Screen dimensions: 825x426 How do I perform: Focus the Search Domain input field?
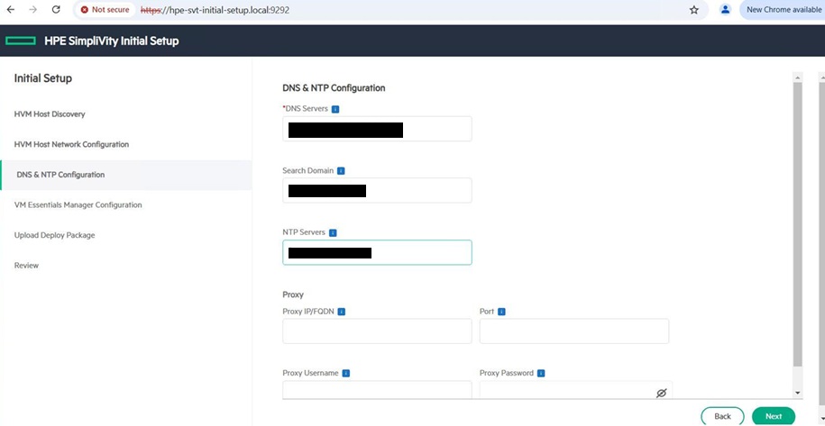point(377,190)
